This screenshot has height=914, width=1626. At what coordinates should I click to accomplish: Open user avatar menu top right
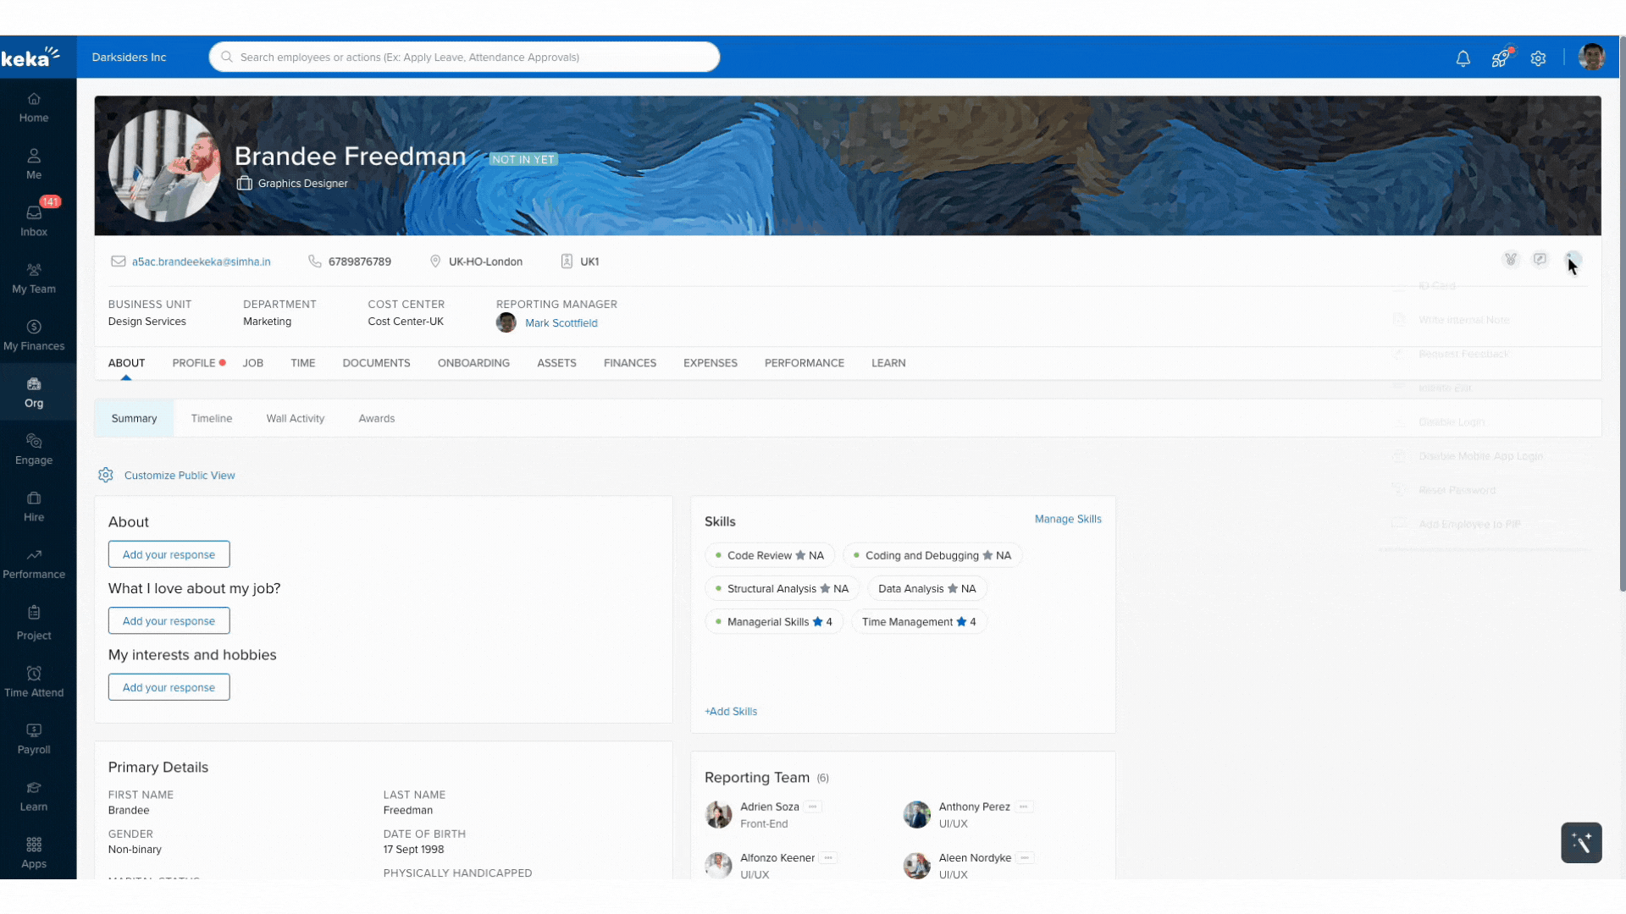(x=1591, y=58)
